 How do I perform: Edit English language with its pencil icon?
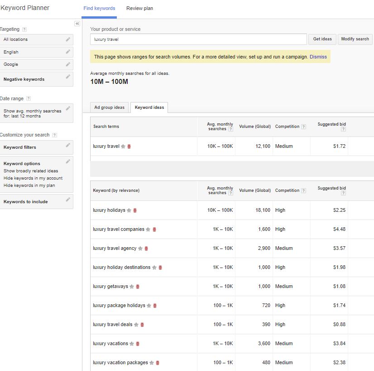68,52
